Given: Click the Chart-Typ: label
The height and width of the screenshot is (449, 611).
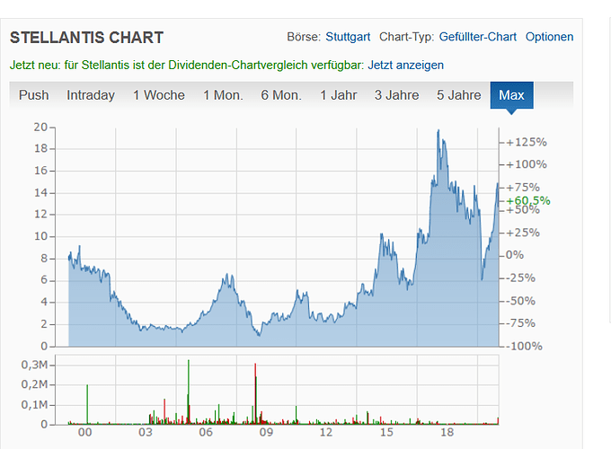Looking at the screenshot, I should (x=406, y=37).
